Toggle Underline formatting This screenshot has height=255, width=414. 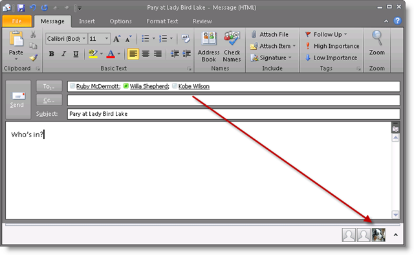pos(76,54)
